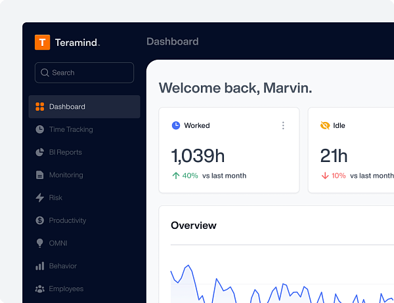Select the OMNI lightbulb icon
The height and width of the screenshot is (303, 394).
click(39, 243)
